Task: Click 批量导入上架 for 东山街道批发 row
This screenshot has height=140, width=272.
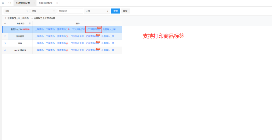Action: coord(108,50)
